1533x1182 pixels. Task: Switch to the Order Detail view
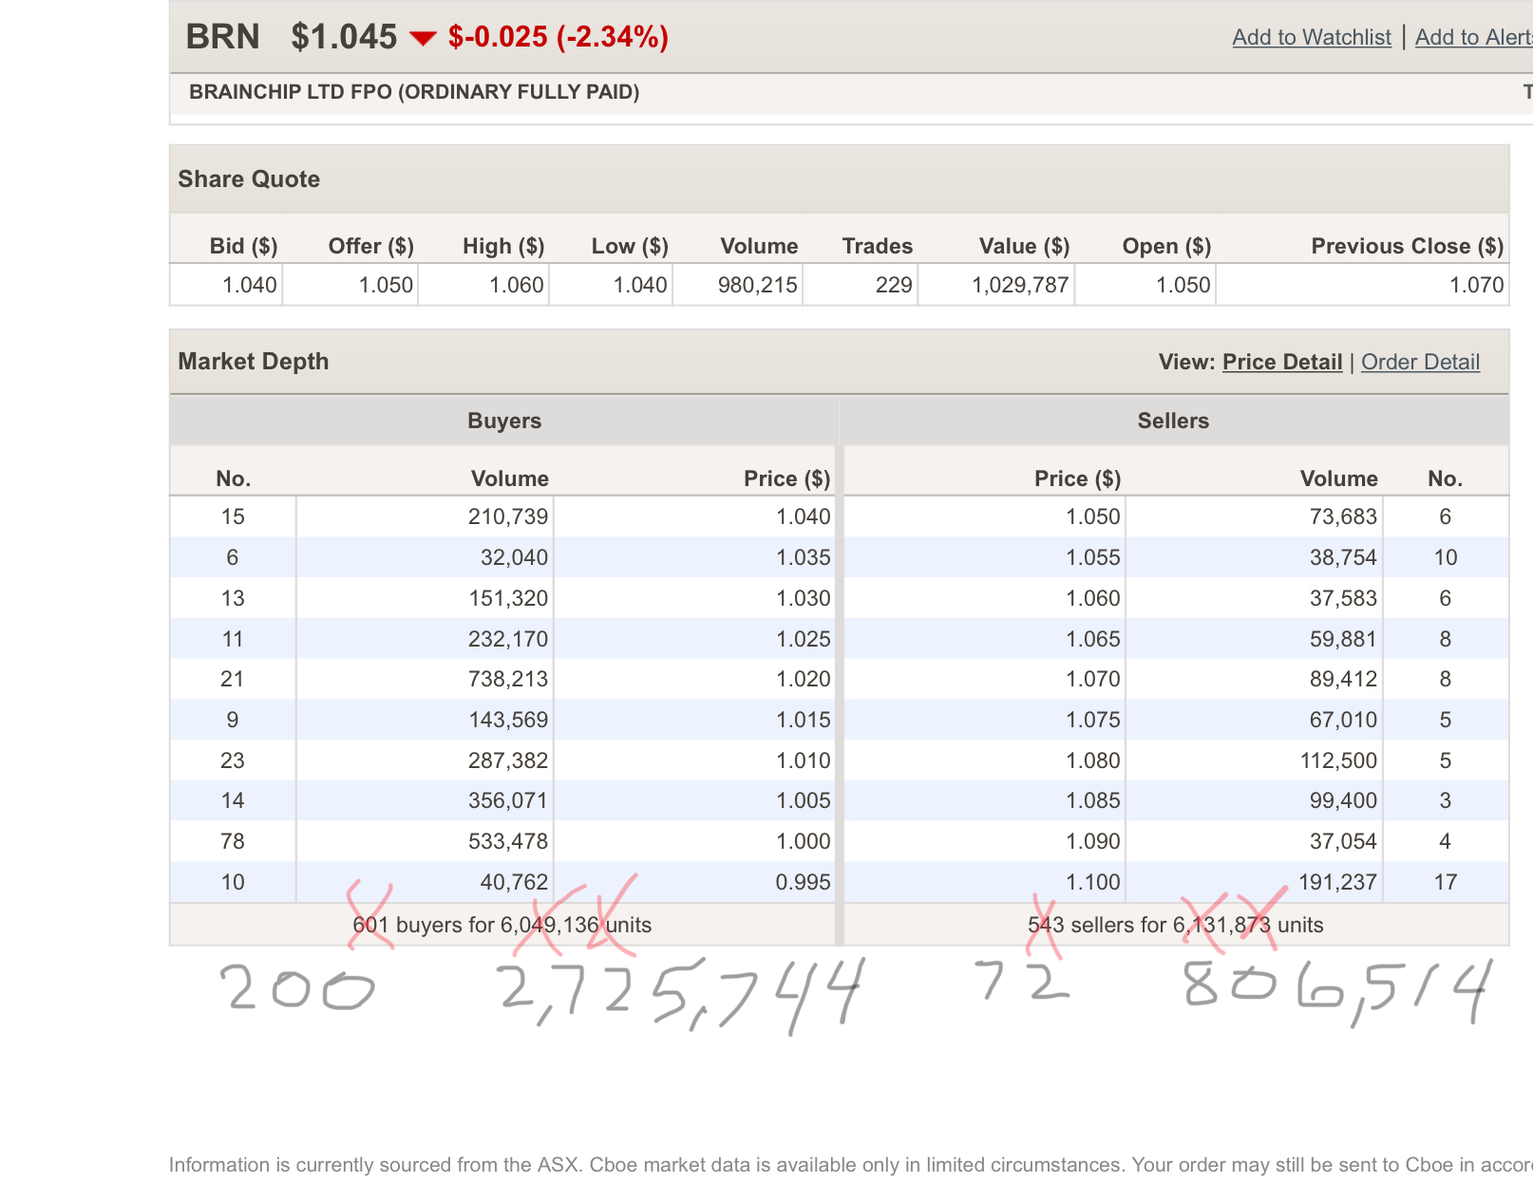point(1420,362)
